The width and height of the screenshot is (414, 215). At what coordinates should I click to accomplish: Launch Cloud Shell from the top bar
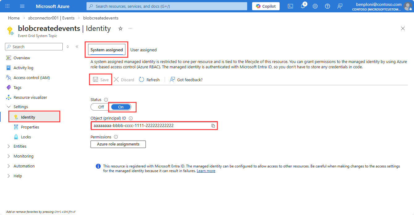point(290,6)
